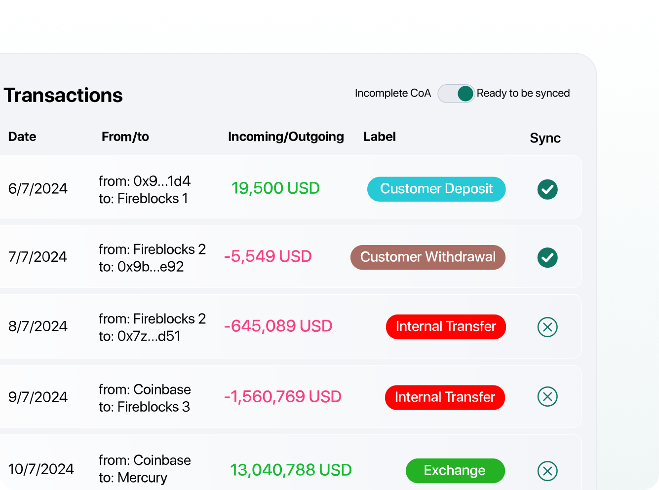The image size is (659, 490).
Task: Click the From/to column header
Action: pyautogui.click(x=125, y=137)
